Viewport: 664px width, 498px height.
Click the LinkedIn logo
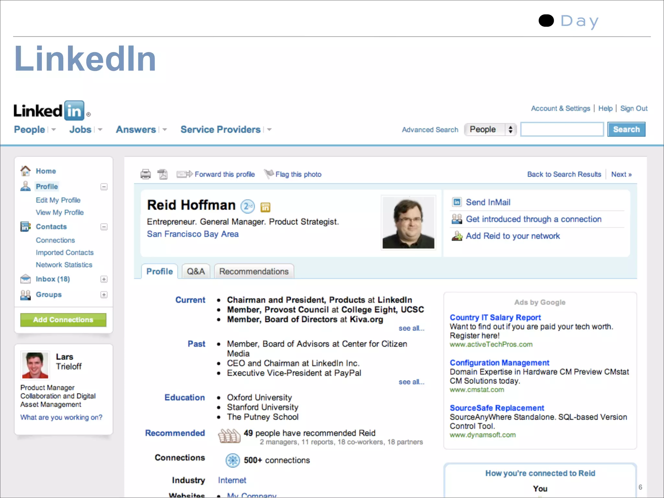click(x=52, y=111)
